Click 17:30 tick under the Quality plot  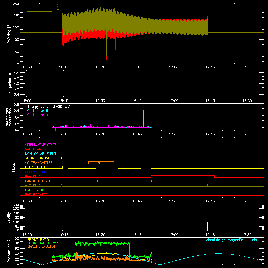click(247, 235)
